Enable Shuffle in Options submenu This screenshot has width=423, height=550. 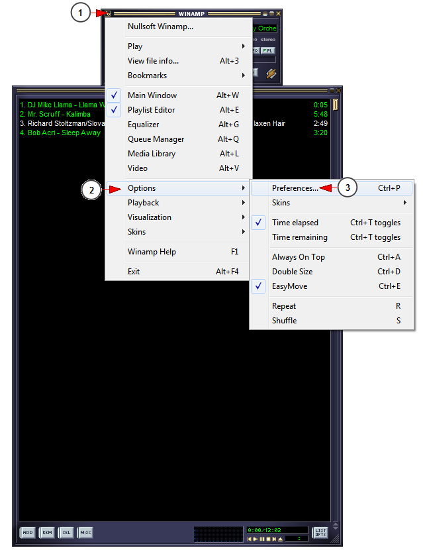[332, 321]
